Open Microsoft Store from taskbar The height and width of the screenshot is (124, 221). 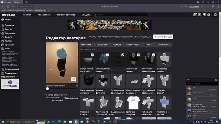70,122
